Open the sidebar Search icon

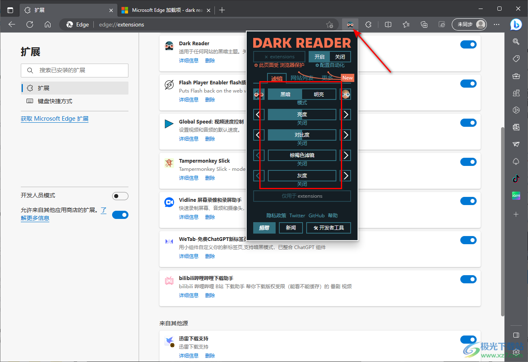tap(516, 41)
